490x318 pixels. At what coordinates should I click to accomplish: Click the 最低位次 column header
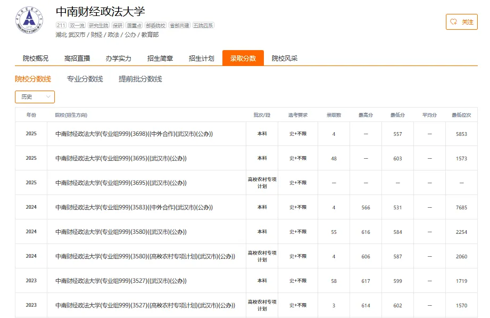tap(461, 115)
